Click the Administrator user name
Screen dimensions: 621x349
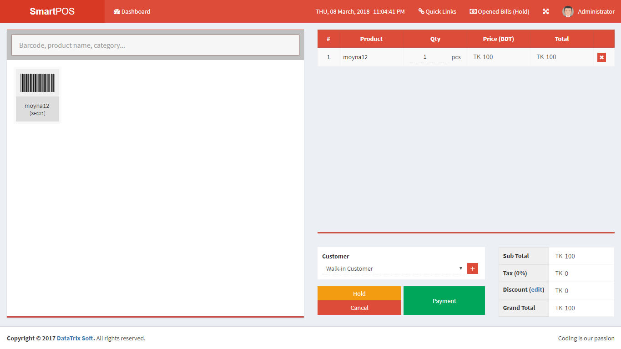pyautogui.click(x=596, y=11)
